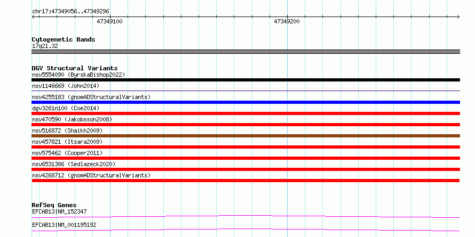Select the Cytogenetic Bands track title

pos(64,39)
